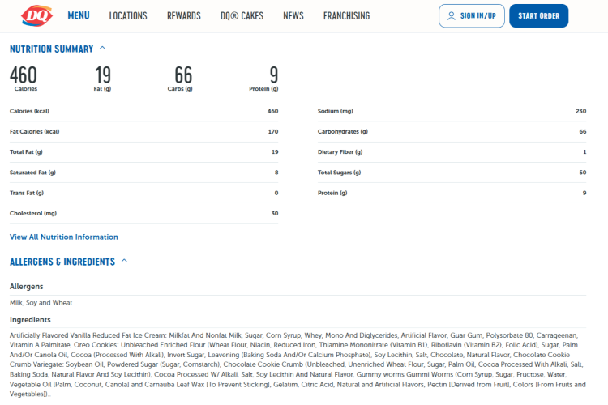This screenshot has width=608, height=405.
Task: Select the large 19 Fat (g) figure
Action: (x=103, y=75)
